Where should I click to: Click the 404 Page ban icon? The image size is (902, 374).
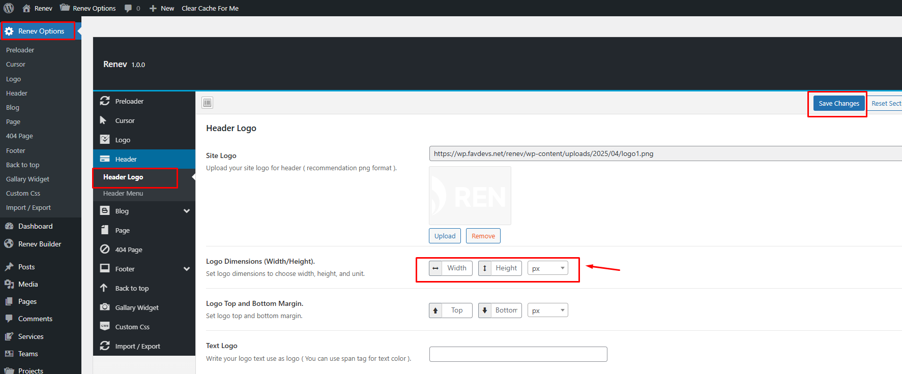coord(105,250)
